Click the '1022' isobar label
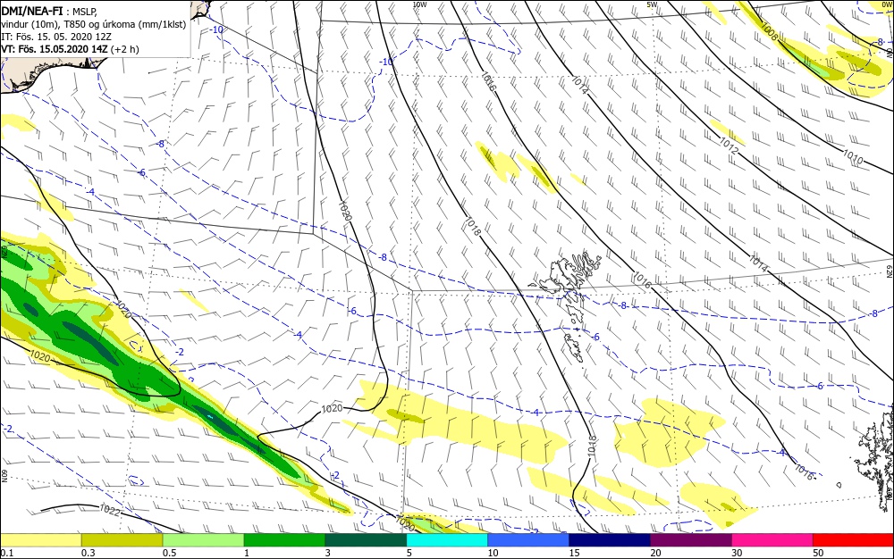The image size is (894, 559). 109,510
